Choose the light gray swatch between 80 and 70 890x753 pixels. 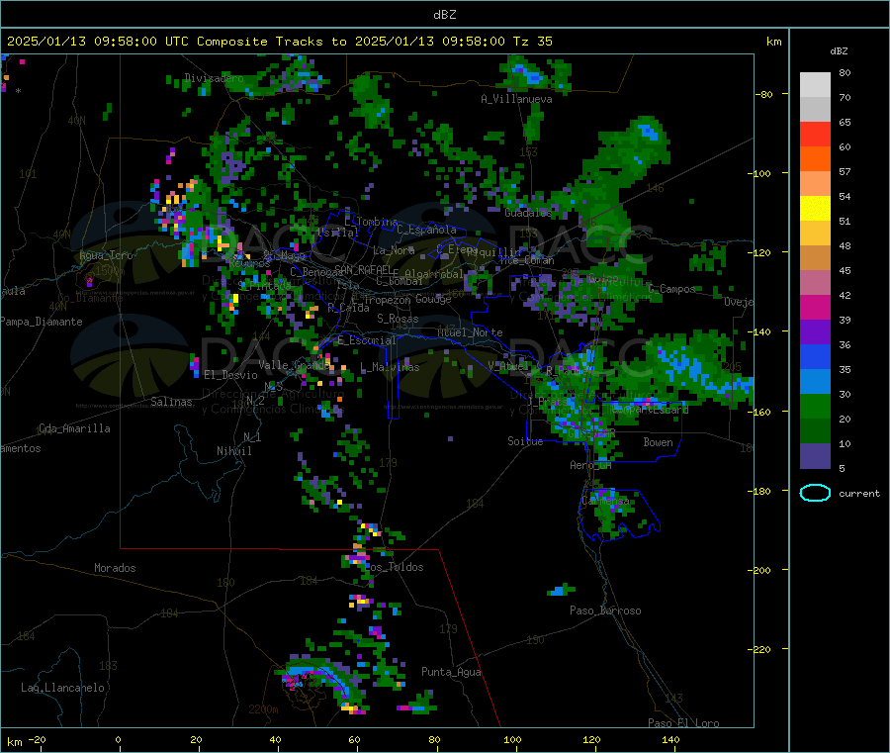[815, 85]
